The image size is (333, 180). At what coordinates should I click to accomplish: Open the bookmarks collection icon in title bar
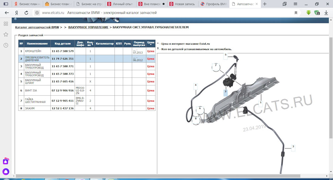coord(284,4)
